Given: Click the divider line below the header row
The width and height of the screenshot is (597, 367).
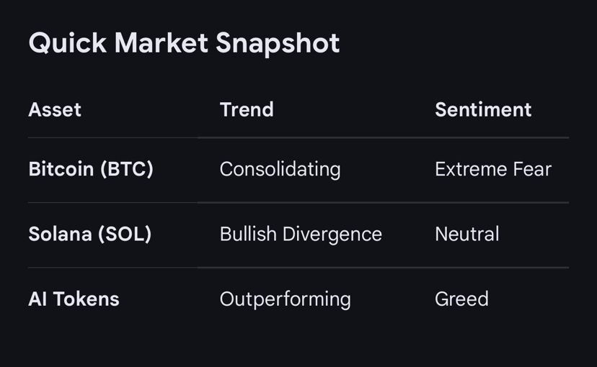Looking at the screenshot, I should (x=298, y=137).
